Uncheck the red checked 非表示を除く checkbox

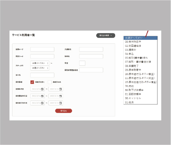pyautogui.click(x=32, y=82)
